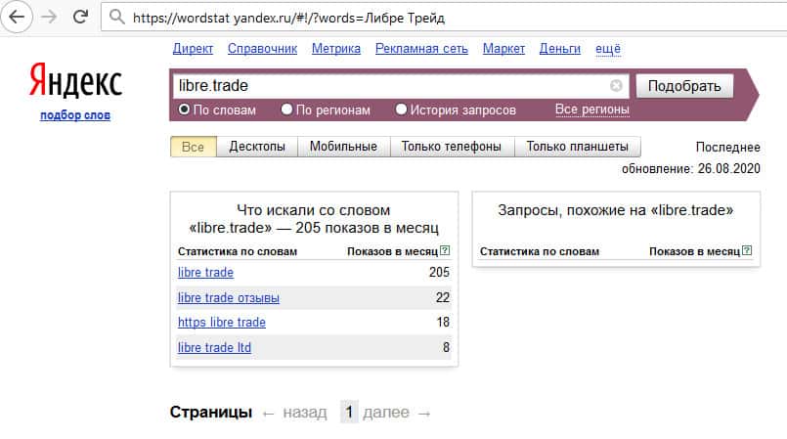Screen dimensions: 787x439
Task: Click into the libre.trade search input field
Action: (391, 86)
